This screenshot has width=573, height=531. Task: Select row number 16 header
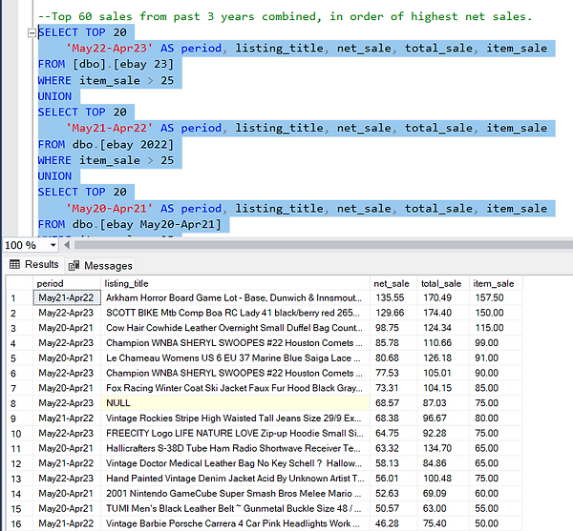coord(20,523)
